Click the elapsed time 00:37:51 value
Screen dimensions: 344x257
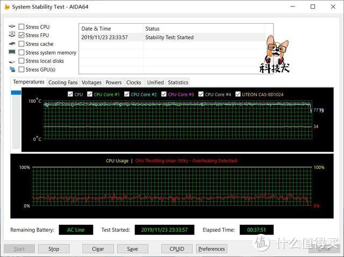click(256, 230)
